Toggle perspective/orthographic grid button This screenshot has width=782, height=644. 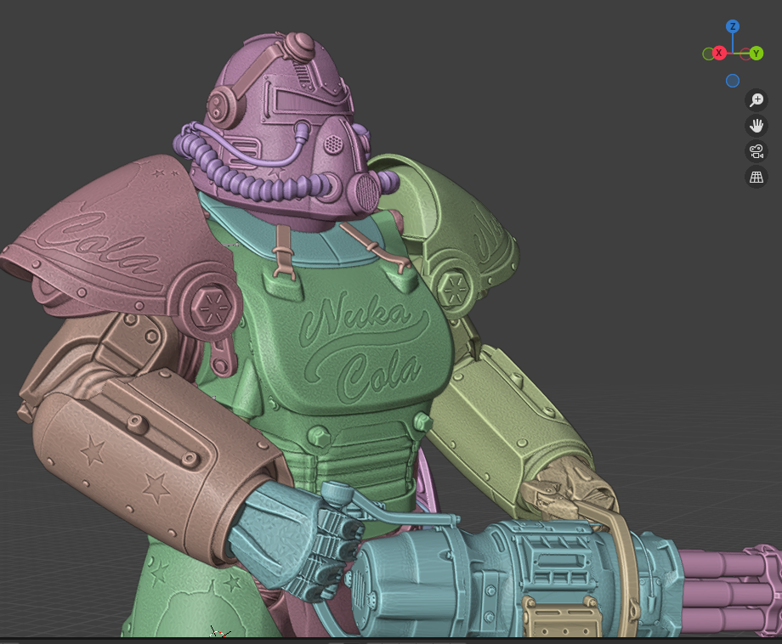pyautogui.click(x=756, y=178)
